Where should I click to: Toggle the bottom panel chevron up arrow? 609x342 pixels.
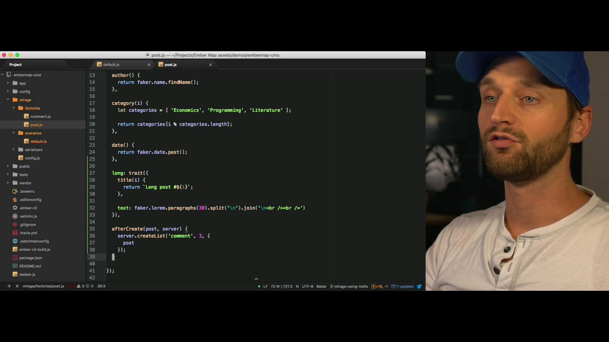[256, 279]
